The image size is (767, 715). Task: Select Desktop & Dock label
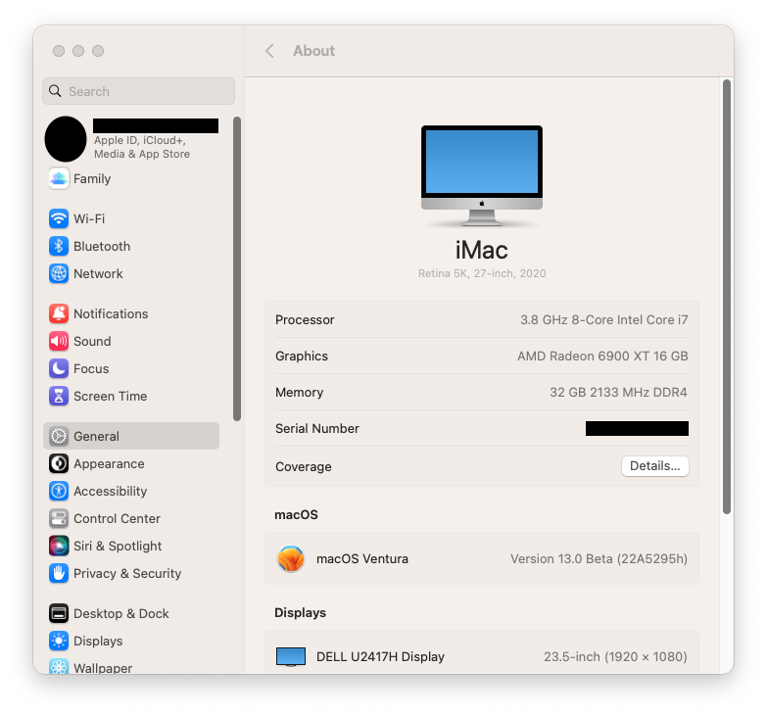120,613
